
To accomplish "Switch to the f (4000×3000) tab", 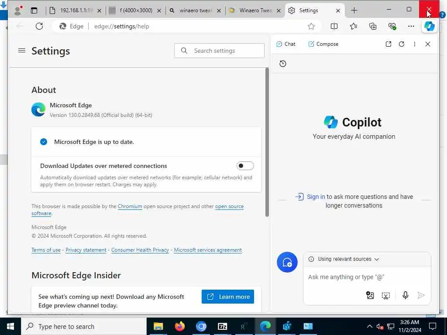I will point(136,10).
